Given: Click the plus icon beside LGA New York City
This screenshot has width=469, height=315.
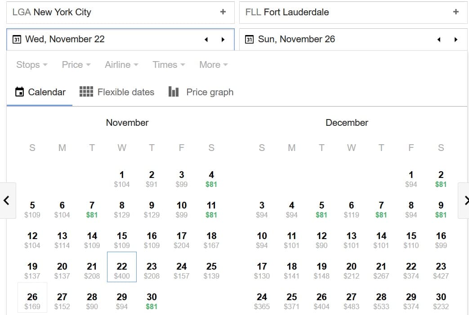Looking at the screenshot, I should pos(223,12).
